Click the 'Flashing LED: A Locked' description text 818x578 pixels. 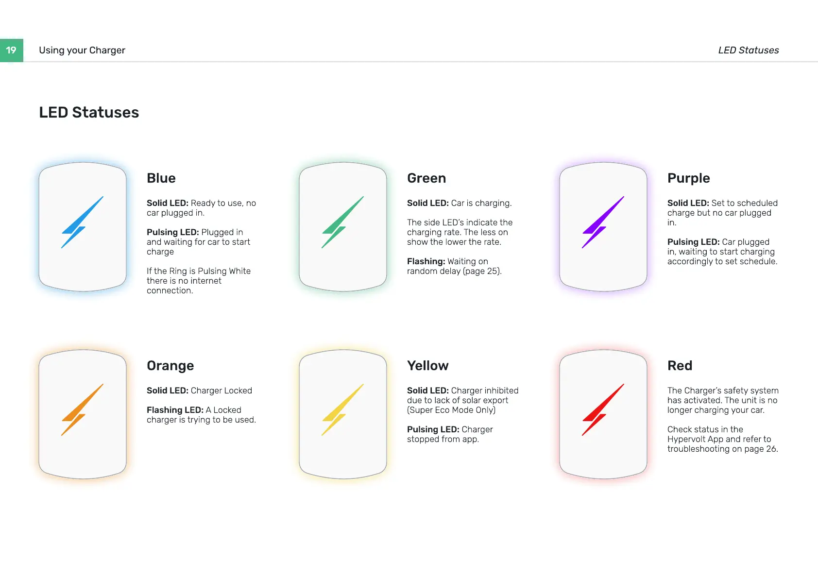coord(194,410)
